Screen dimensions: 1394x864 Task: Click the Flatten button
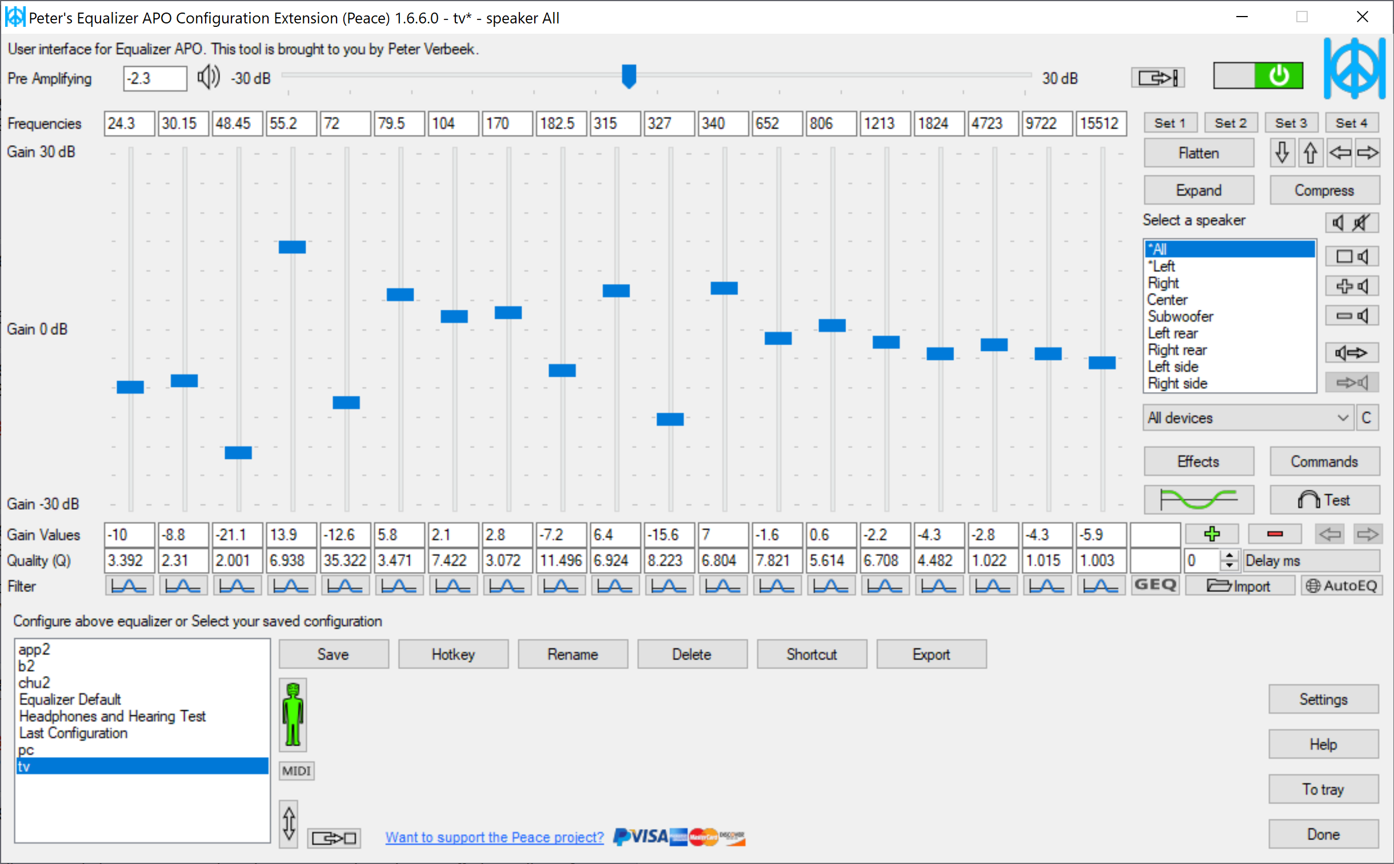[1198, 153]
